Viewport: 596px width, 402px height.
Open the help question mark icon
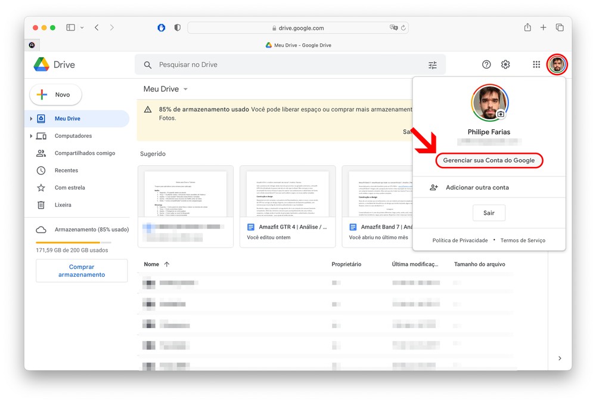(486, 64)
